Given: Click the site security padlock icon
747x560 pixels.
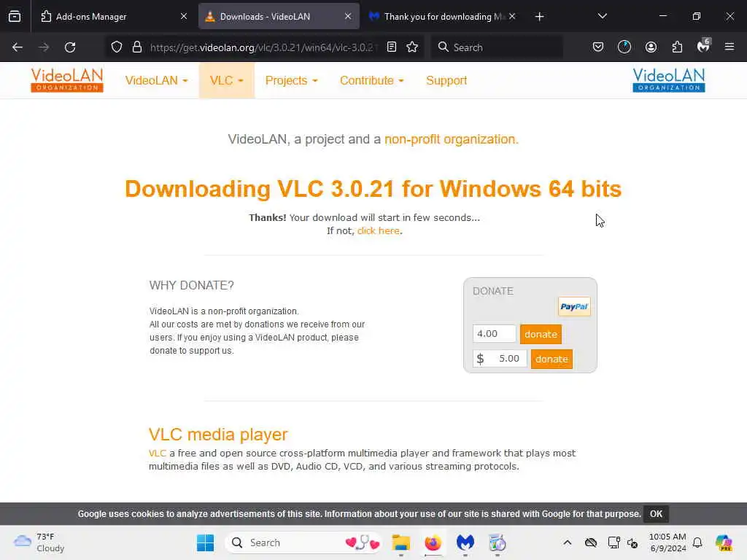Looking at the screenshot, I should [137, 47].
